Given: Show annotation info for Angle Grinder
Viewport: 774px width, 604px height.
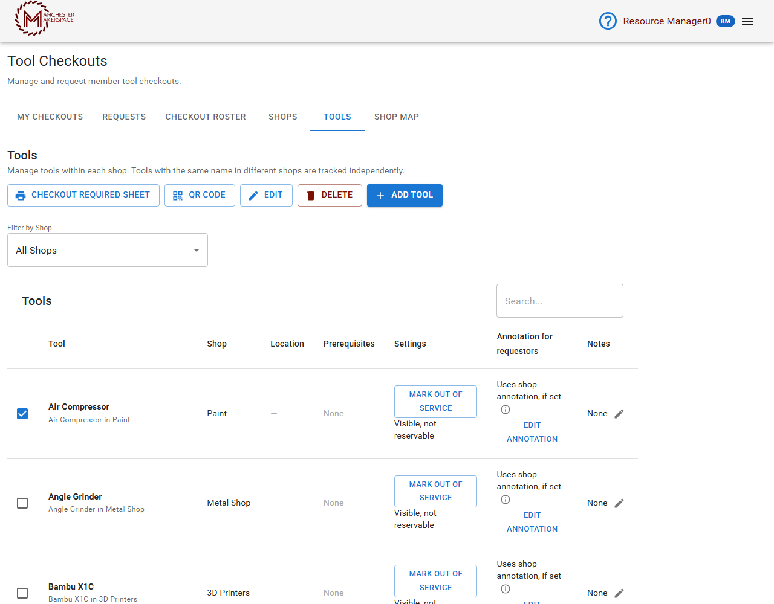Looking at the screenshot, I should [506, 500].
